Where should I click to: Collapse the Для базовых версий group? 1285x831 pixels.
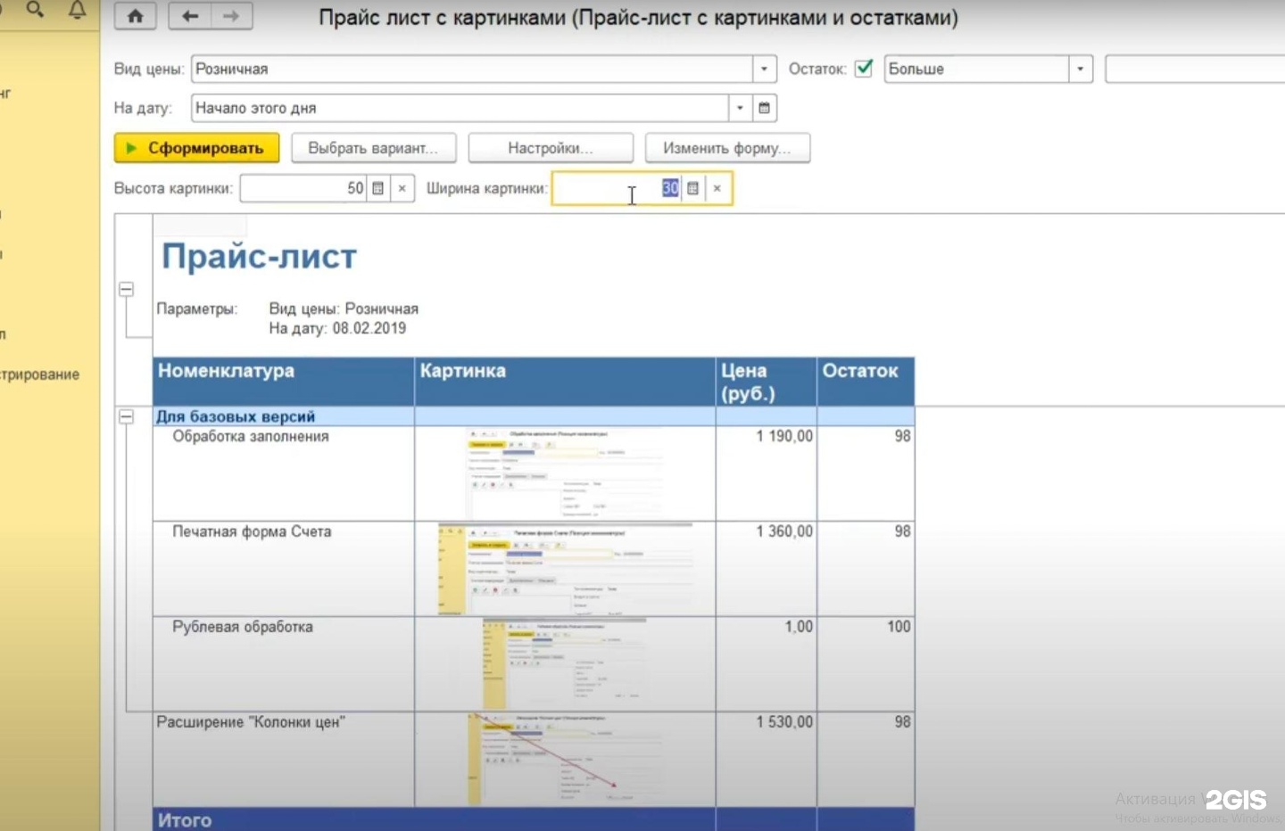point(127,416)
